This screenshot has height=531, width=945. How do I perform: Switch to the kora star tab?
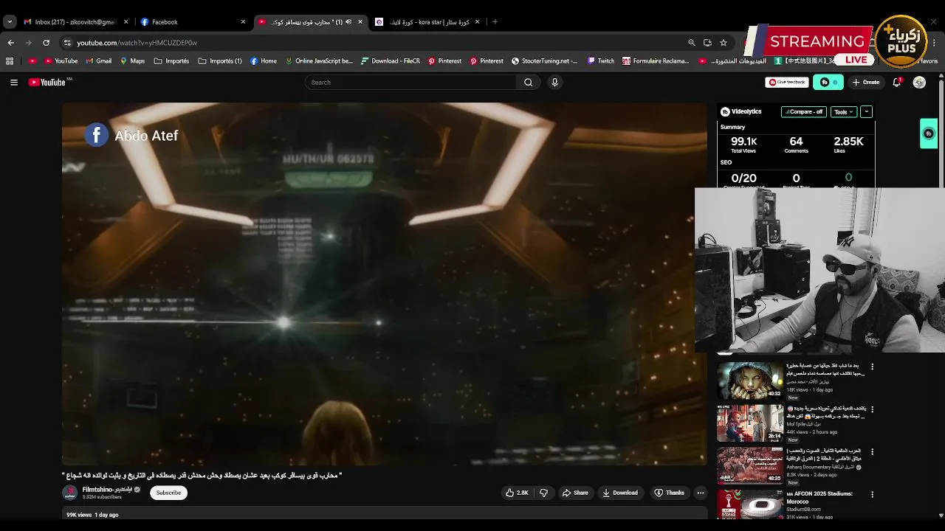coord(428,22)
